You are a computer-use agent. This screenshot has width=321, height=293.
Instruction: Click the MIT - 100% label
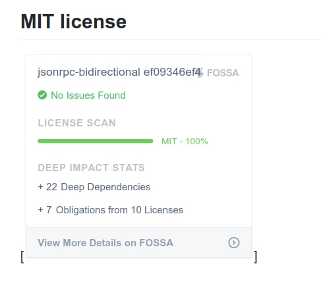point(185,141)
